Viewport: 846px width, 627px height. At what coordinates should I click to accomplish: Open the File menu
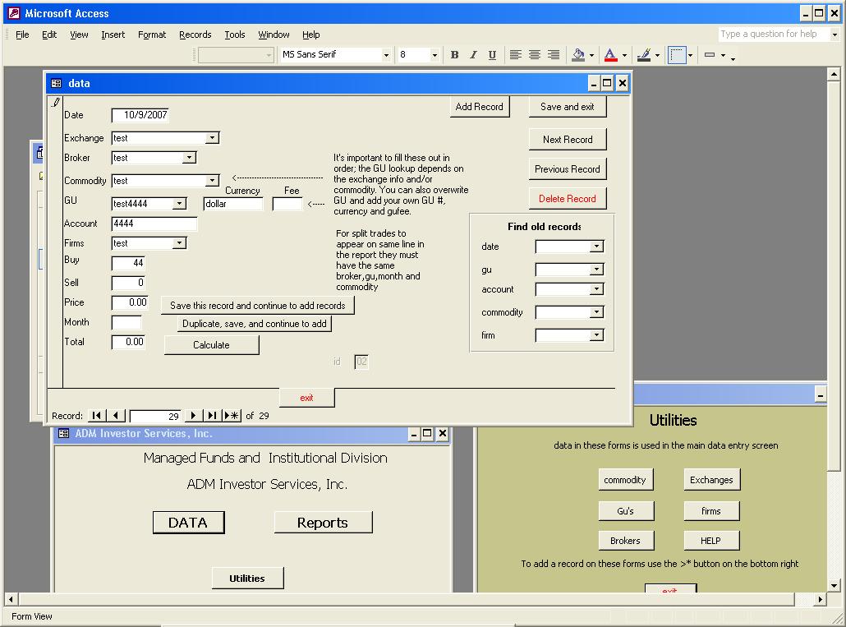23,35
